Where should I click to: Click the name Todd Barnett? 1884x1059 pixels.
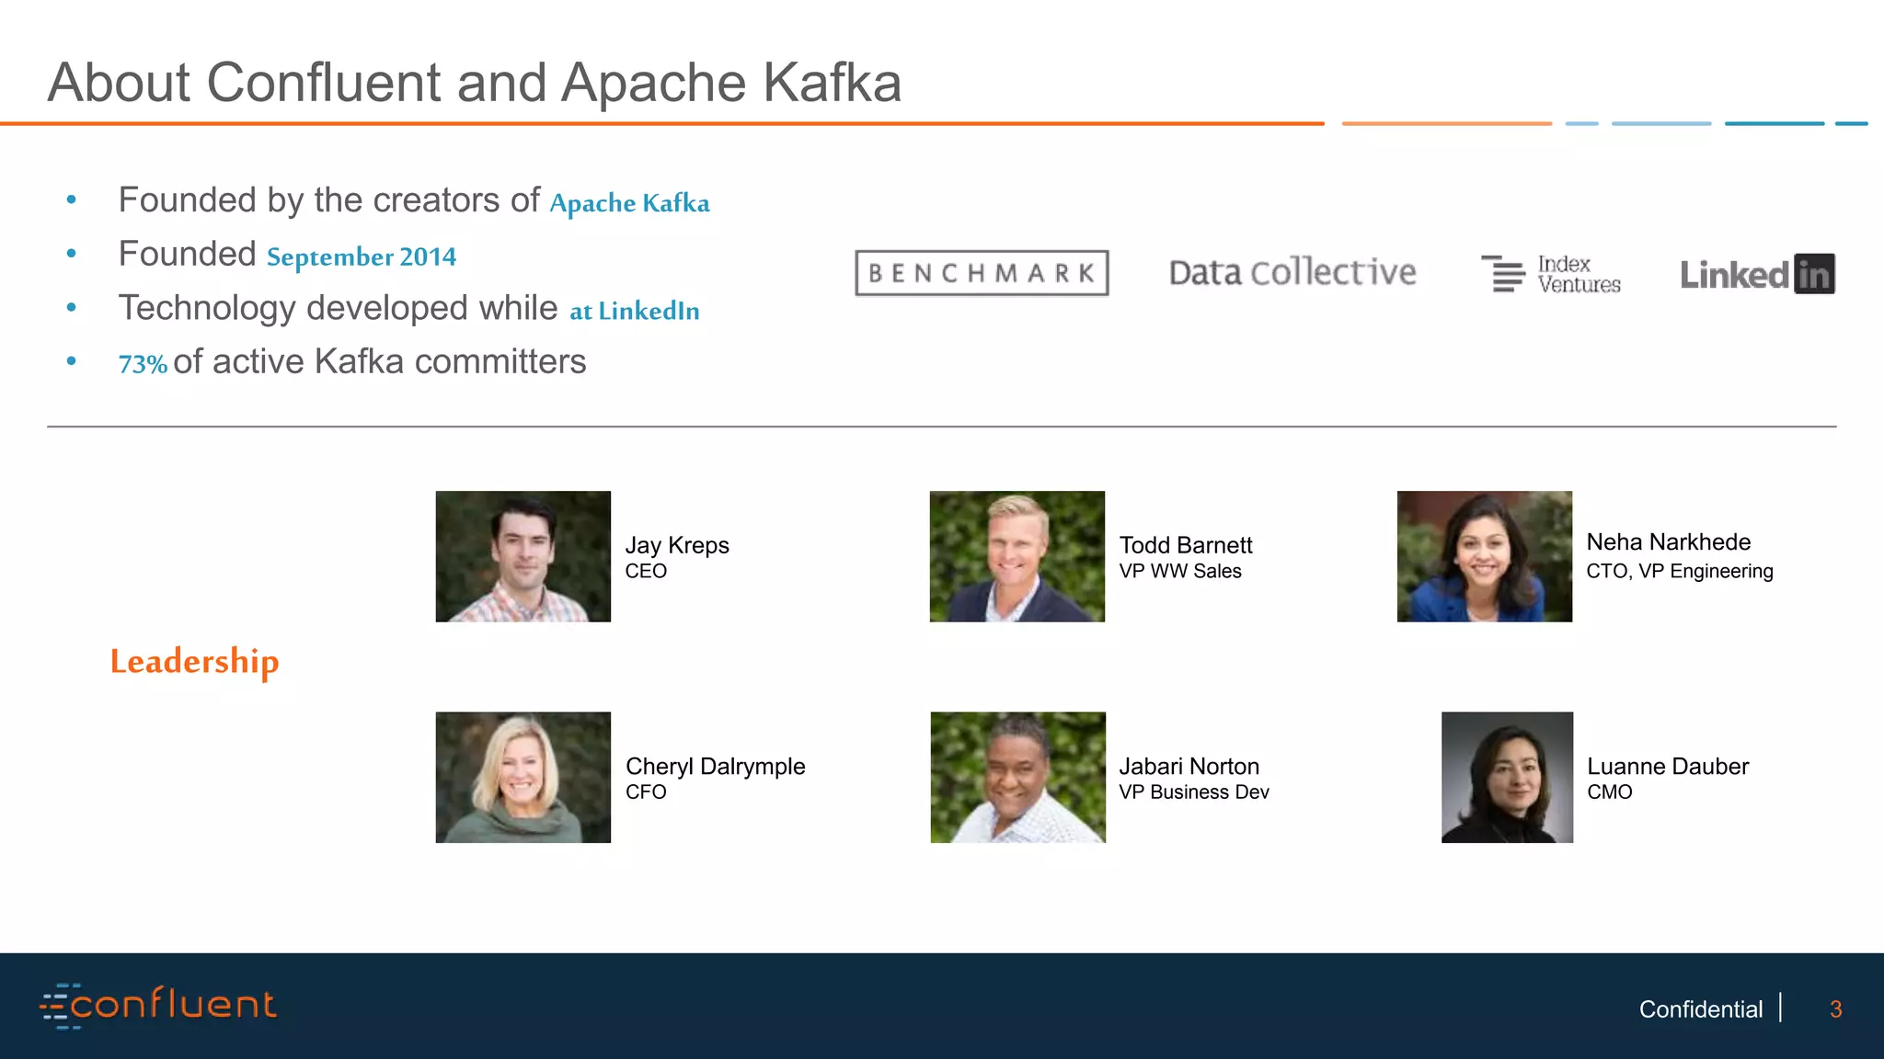(x=1186, y=545)
